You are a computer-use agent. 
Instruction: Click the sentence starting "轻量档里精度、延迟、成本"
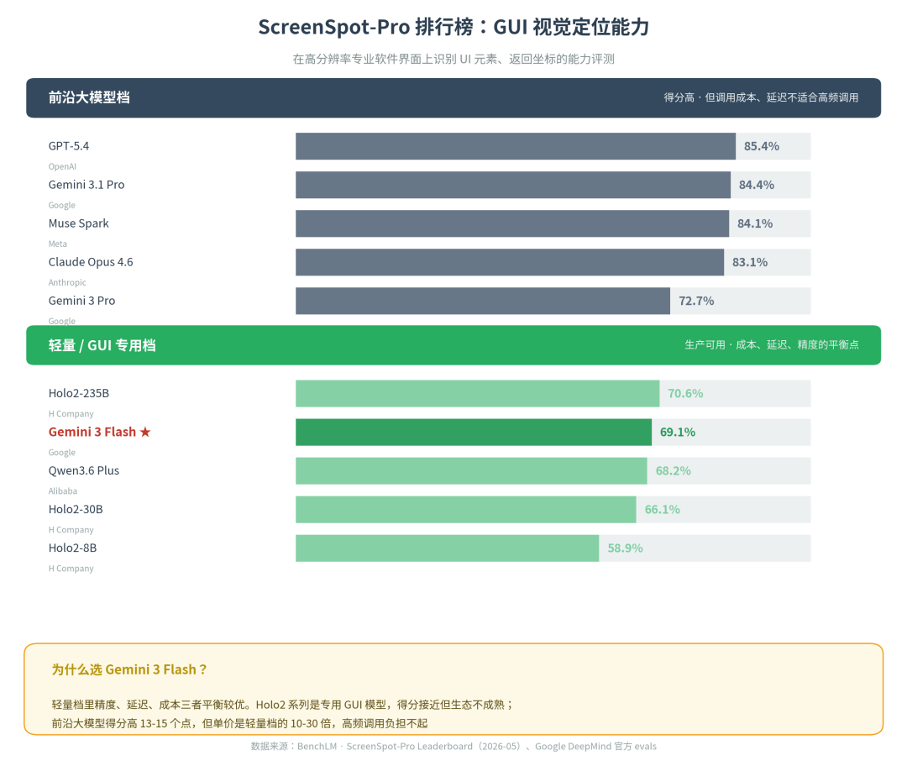click(x=283, y=705)
